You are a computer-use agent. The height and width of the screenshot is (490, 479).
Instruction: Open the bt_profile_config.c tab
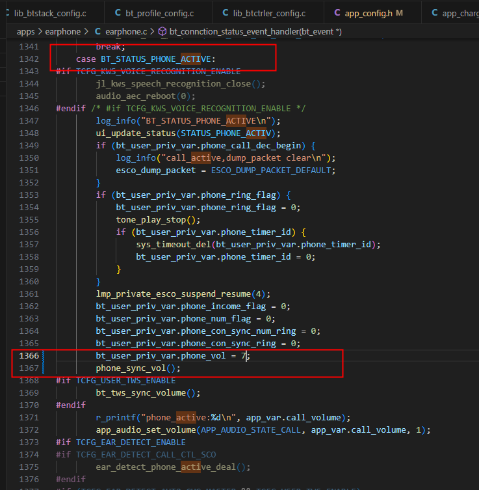[x=158, y=13]
